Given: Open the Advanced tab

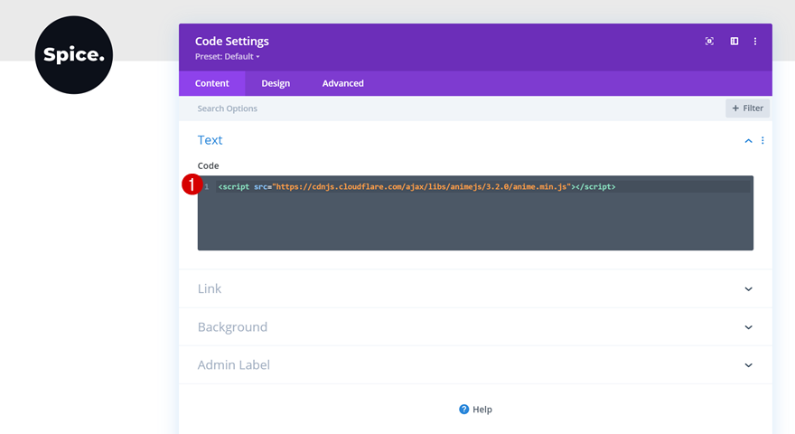Looking at the screenshot, I should [x=343, y=84].
